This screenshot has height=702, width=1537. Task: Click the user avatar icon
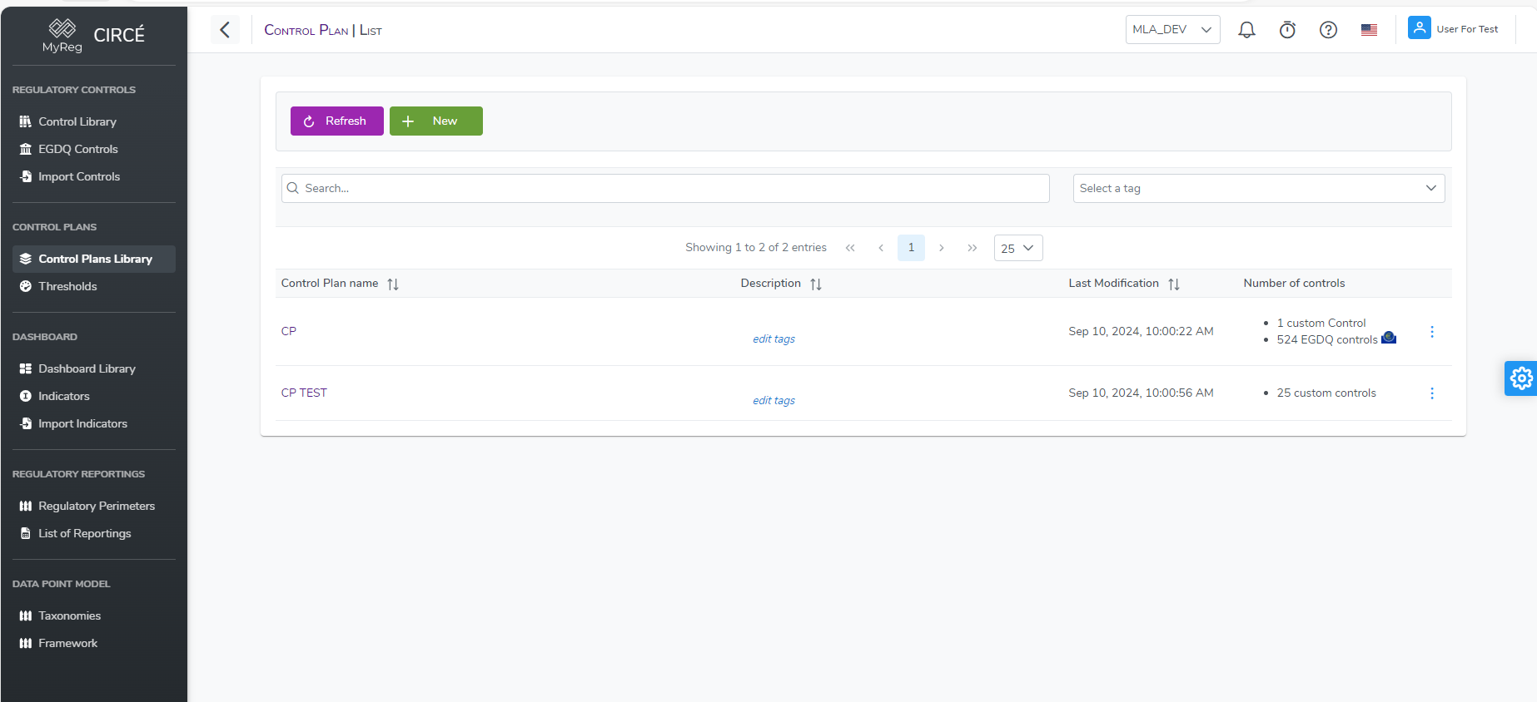1419,28
